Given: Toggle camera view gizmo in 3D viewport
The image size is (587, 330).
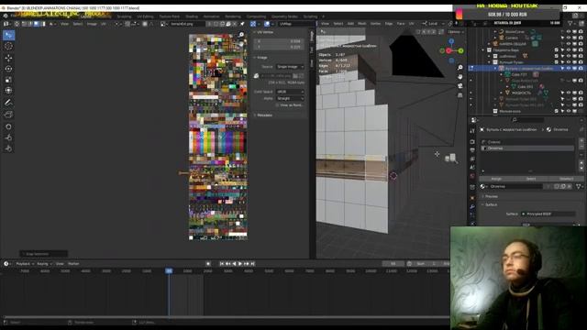Looking at the screenshot, I should (460, 85).
